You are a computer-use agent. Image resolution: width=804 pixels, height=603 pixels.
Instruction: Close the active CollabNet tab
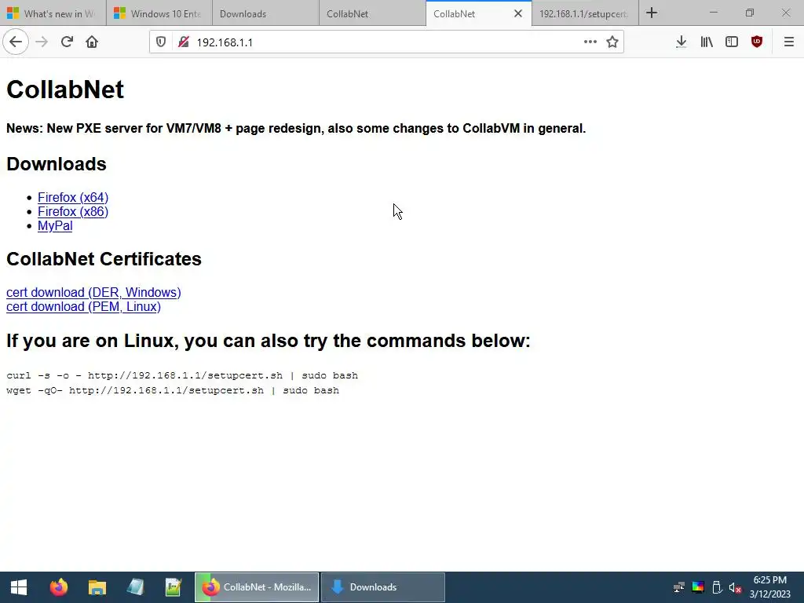[518, 14]
